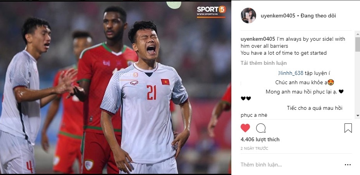Click the SPORT5 logo watermark on the photo
360x175 pixels.
211,11
